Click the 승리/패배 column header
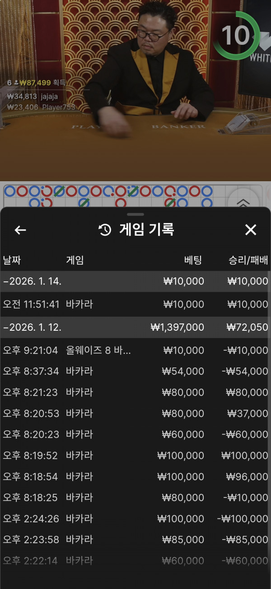 (x=248, y=260)
